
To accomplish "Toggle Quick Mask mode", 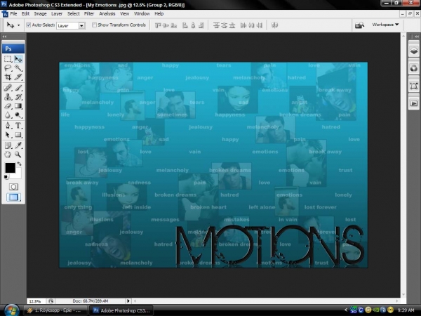I will (13, 187).
